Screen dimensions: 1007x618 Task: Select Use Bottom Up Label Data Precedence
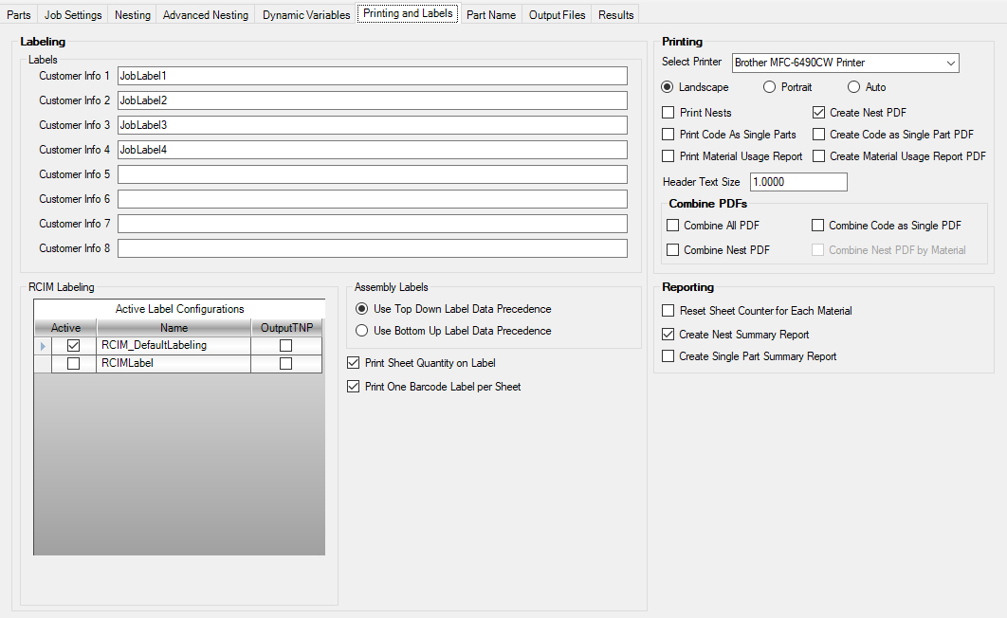pyautogui.click(x=361, y=331)
